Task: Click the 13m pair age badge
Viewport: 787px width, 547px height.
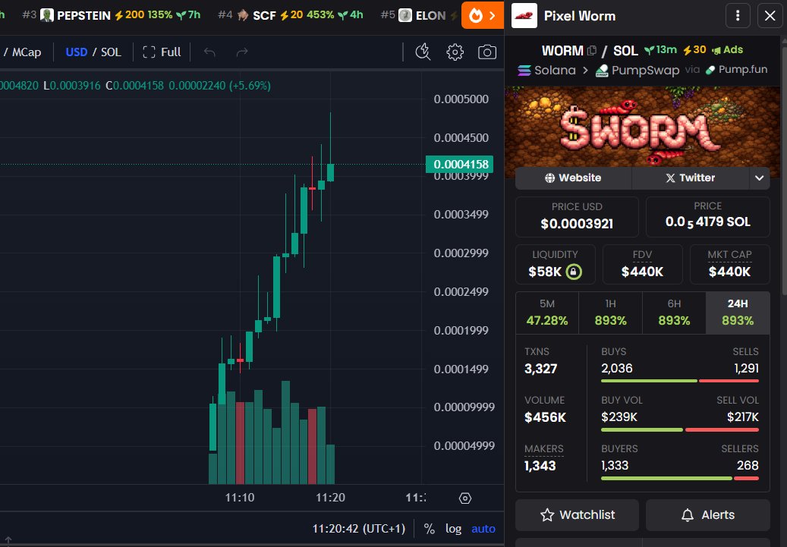Action: [x=660, y=49]
